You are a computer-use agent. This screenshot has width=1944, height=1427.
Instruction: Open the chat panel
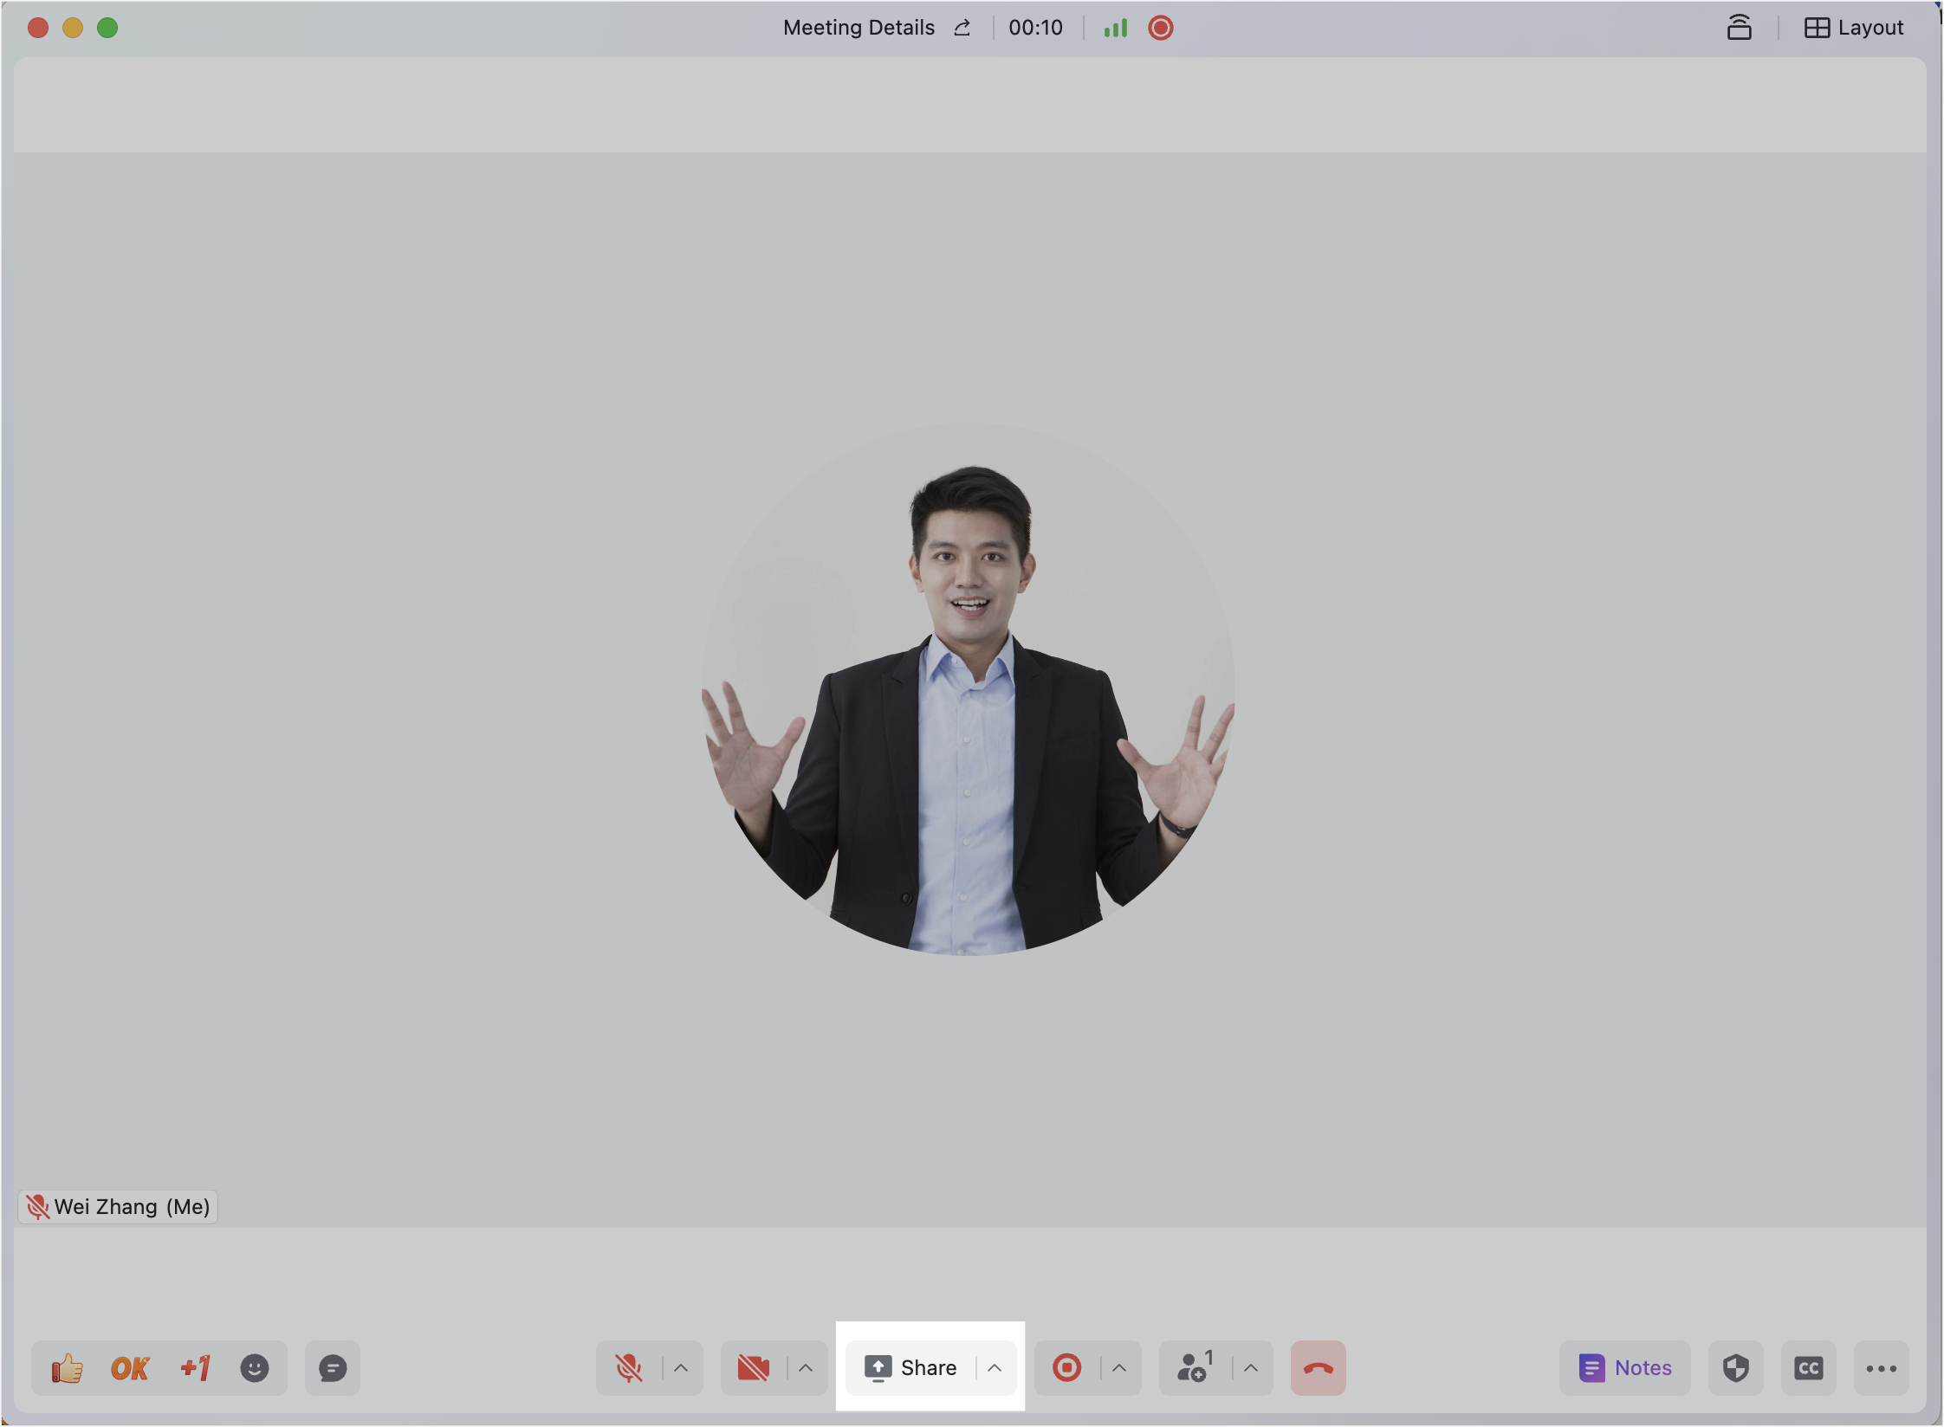point(333,1368)
